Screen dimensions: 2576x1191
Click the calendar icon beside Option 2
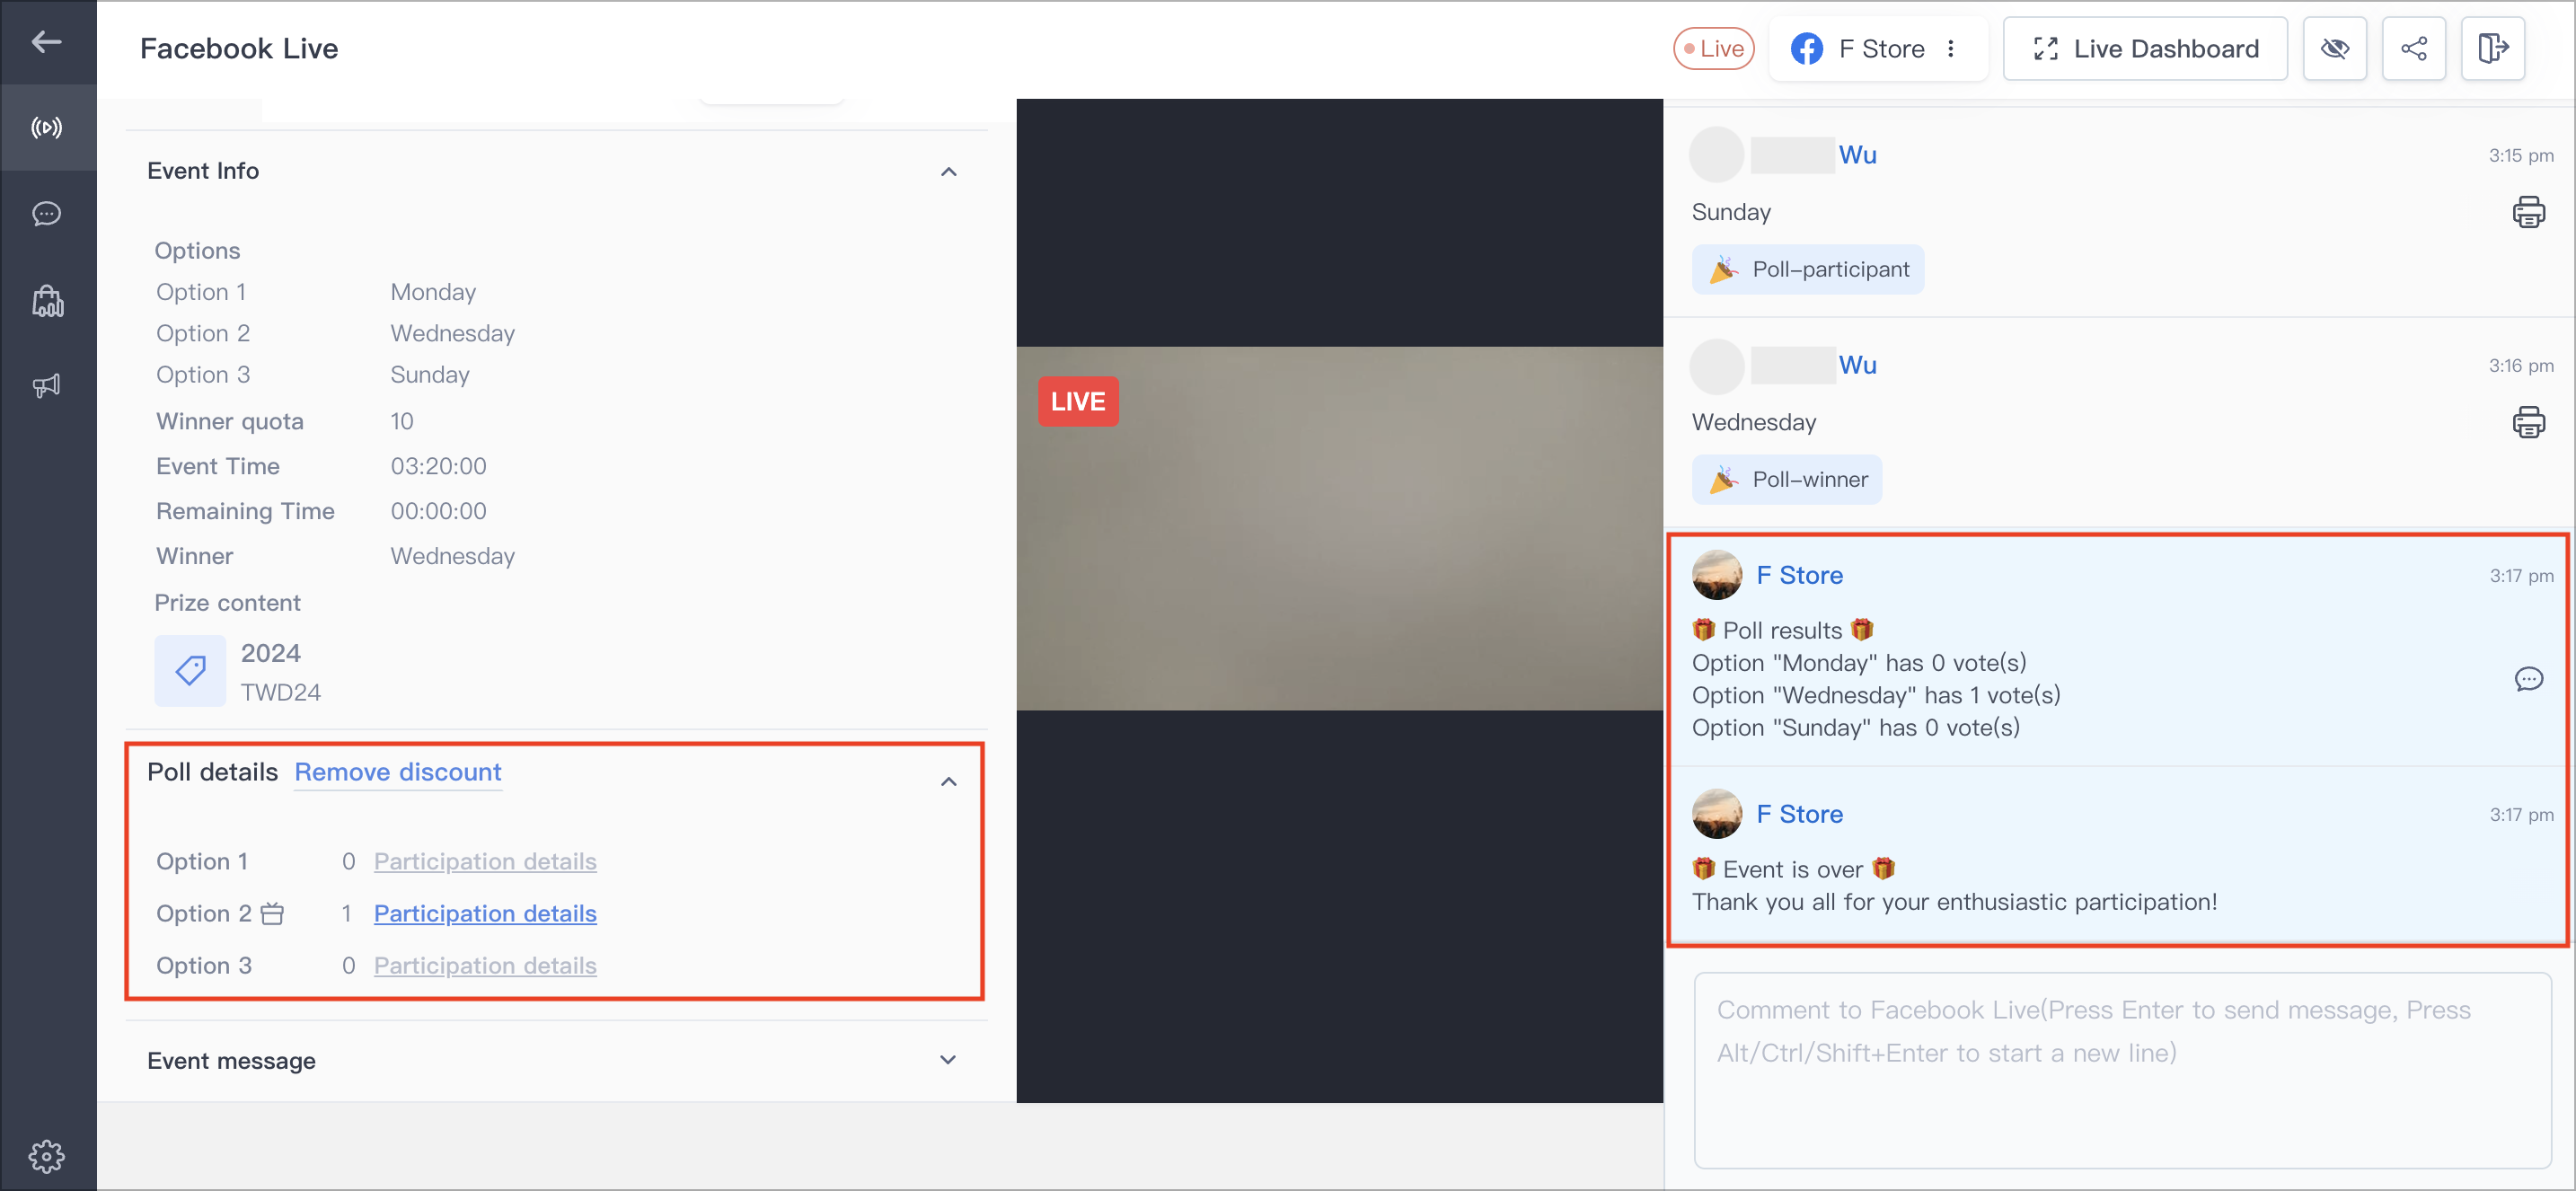point(272,913)
